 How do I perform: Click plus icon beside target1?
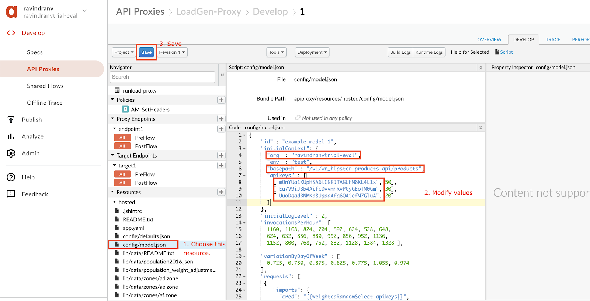(x=221, y=166)
